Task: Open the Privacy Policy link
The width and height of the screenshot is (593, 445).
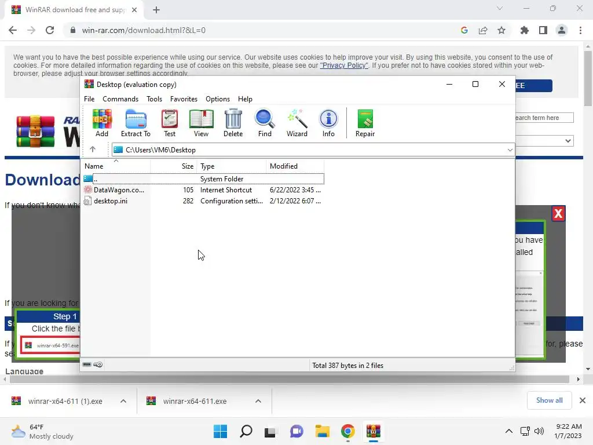Action: pos(344,65)
